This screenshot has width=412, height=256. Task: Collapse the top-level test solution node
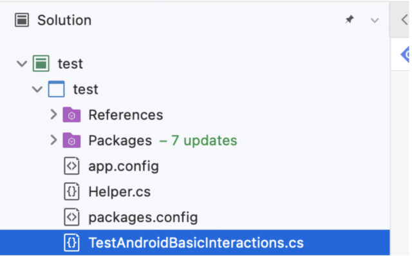(22, 64)
